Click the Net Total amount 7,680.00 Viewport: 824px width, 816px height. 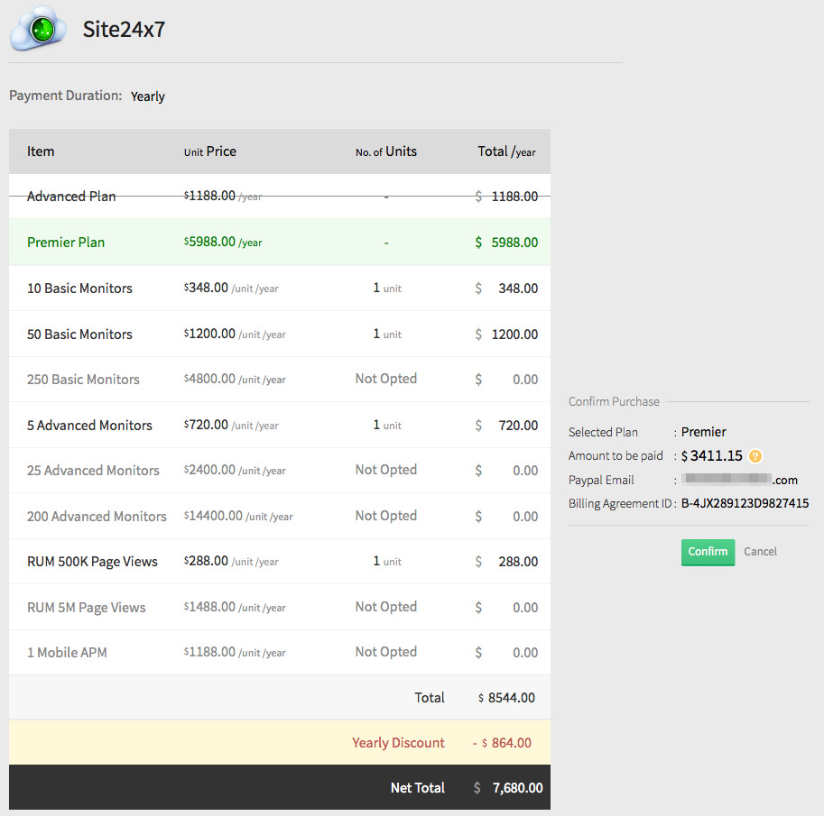pyautogui.click(x=517, y=788)
